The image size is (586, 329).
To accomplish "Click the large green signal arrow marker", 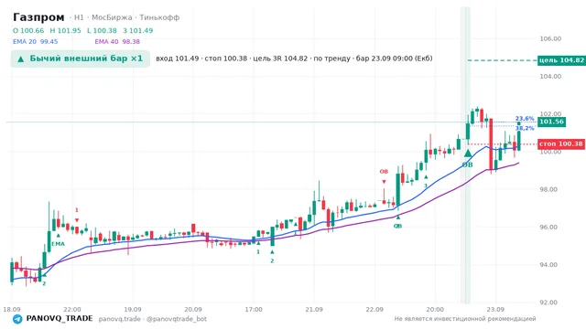I will [468, 154].
